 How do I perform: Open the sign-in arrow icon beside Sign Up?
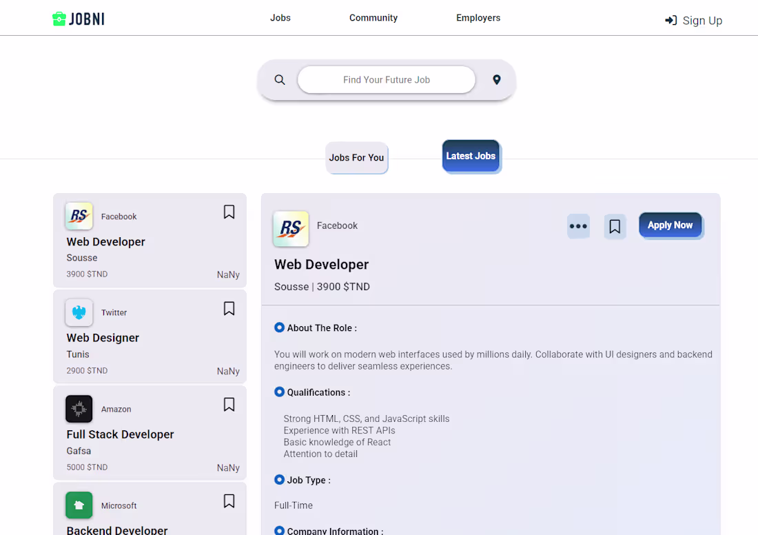[670, 20]
